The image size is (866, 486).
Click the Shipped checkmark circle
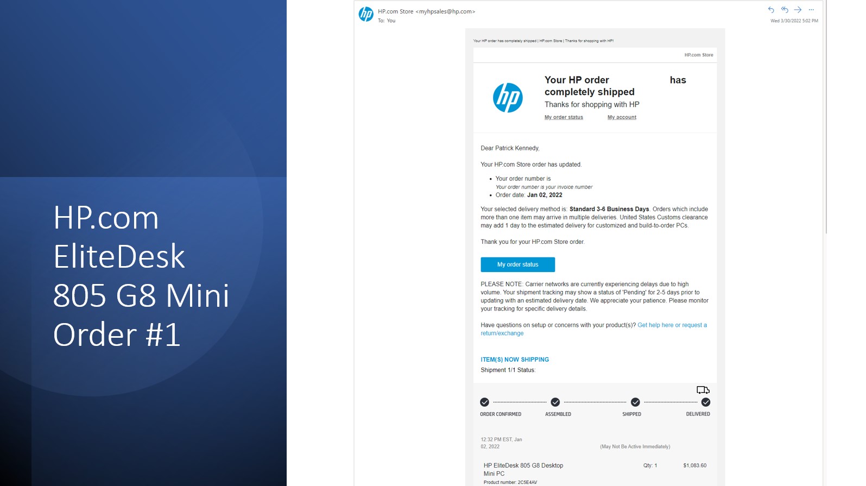coord(635,402)
